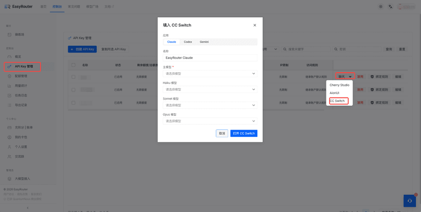Image resolution: width=421 pixels, height=212 pixels.
Task: Open the 用户协议 footer link
Action: click(x=9, y=194)
